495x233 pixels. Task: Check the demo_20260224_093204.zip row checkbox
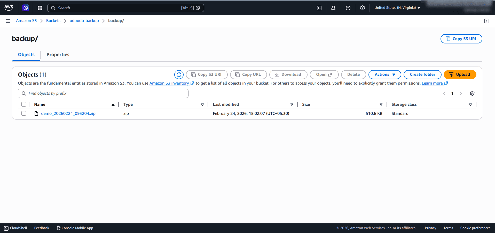(x=24, y=113)
